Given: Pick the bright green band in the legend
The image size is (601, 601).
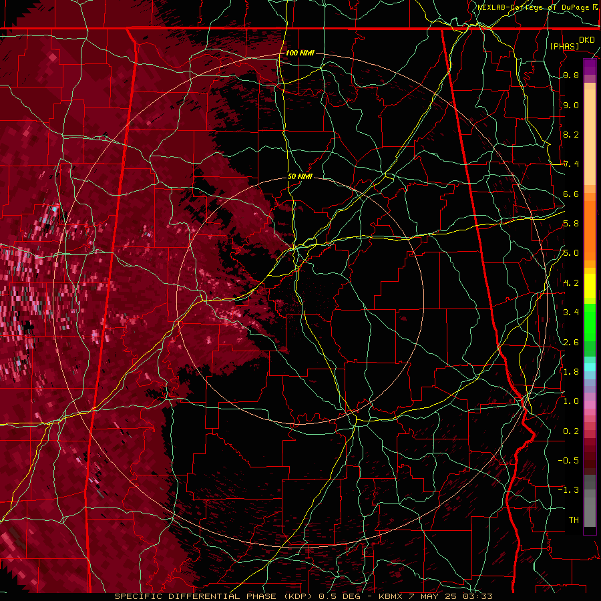Looking at the screenshot, I should point(590,322).
